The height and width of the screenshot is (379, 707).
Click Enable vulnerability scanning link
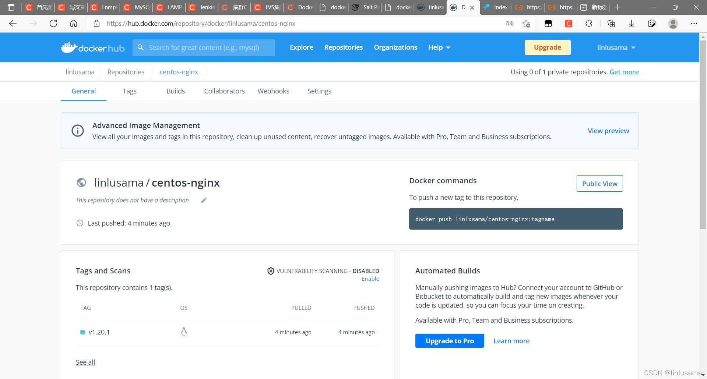pos(370,279)
